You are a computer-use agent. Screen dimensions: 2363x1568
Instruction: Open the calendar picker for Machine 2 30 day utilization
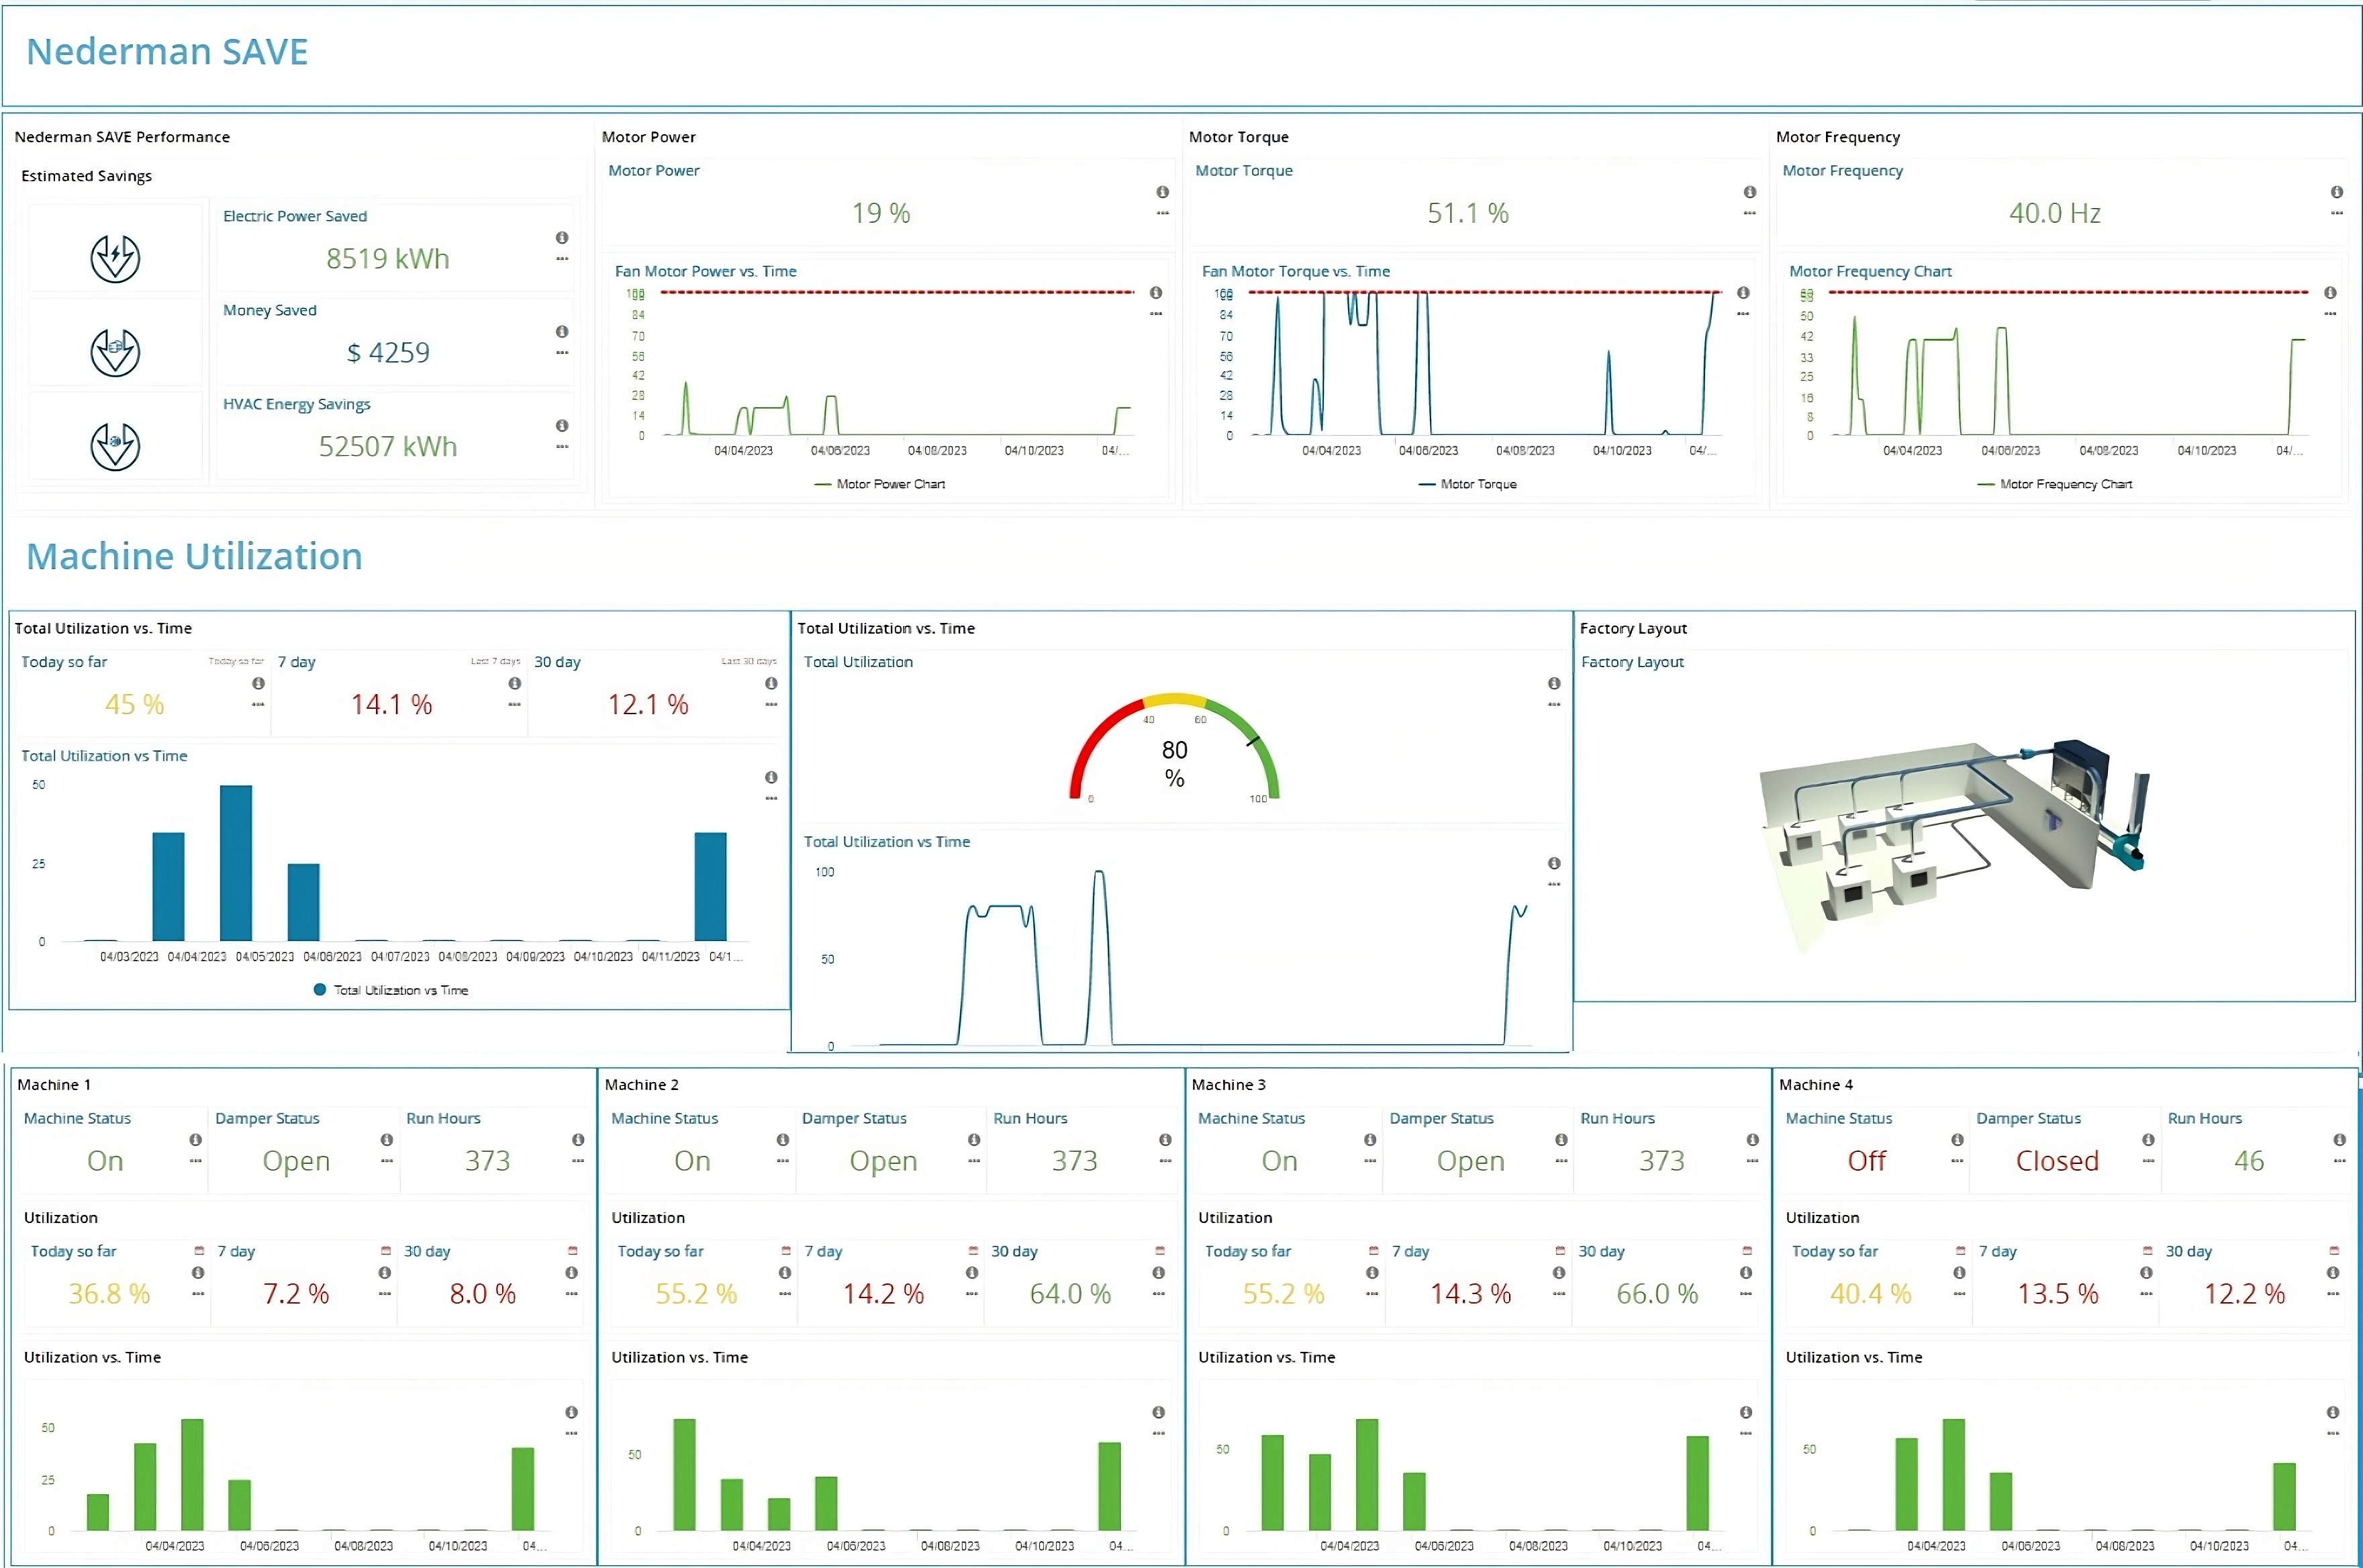pyautogui.click(x=1159, y=1250)
